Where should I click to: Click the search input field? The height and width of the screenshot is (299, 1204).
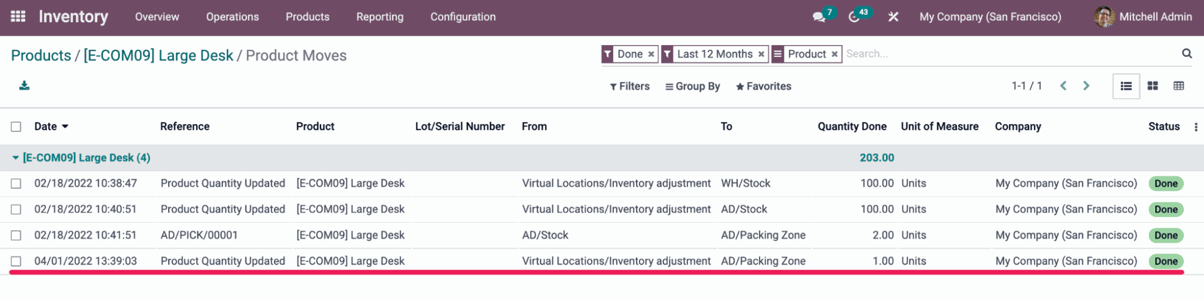(x=1010, y=54)
